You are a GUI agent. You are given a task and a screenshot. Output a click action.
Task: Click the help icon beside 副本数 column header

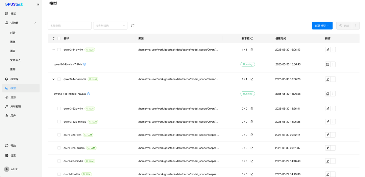point(252,38)
